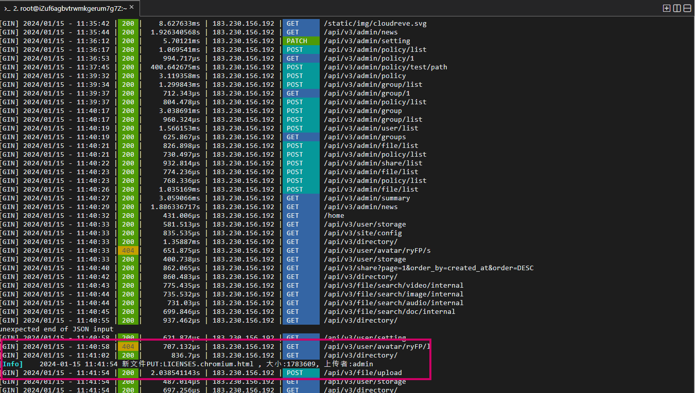
Task: Click the /api/v3/user/avatar/ryFP/s path
Action: (377, 251)
